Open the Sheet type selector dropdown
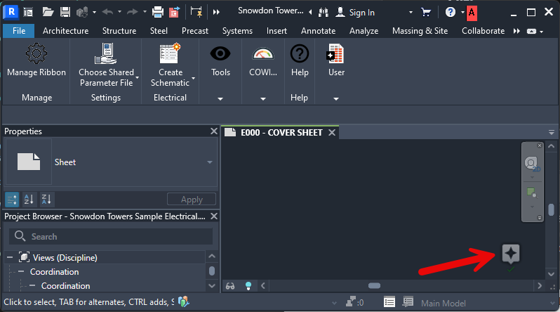This screenshot has width=560, height=312. pyautogui.click(x=209, y=162)
